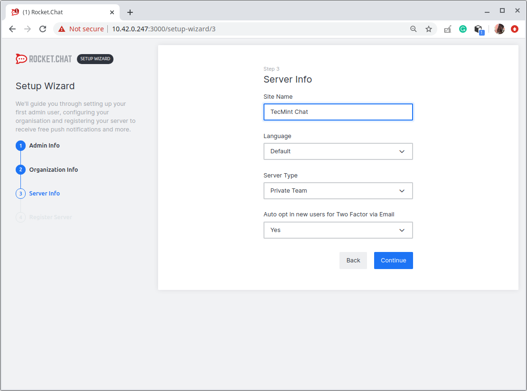Close the Rocket.Chat tab
Screen dimensions: 527x391
coord(112,12)
